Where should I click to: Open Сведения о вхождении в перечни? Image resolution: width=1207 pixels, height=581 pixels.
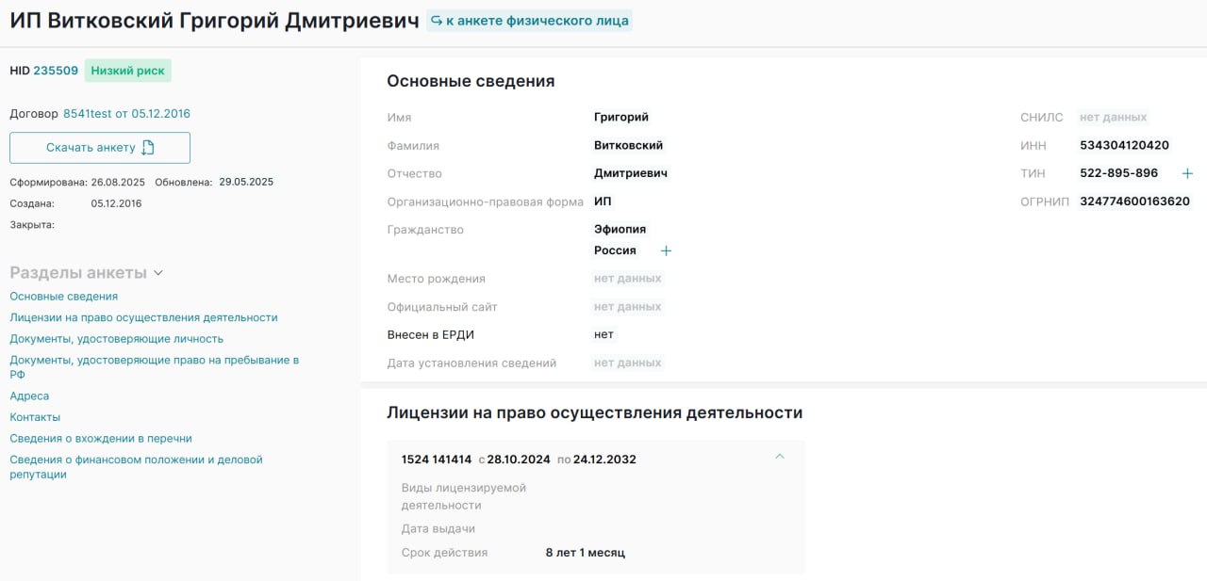101,439
